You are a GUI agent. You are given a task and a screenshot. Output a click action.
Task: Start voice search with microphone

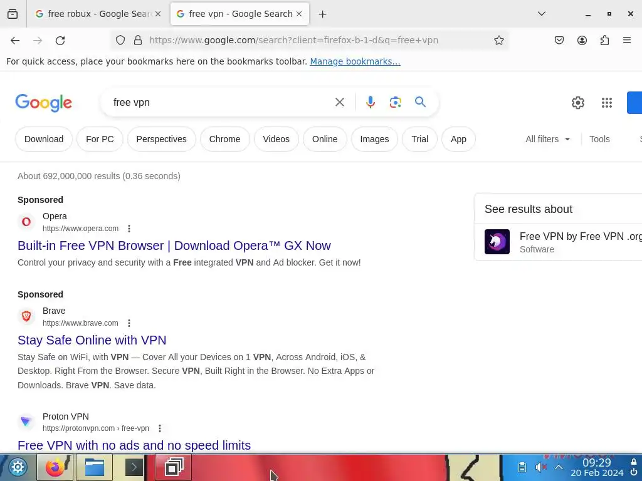[371, 102]
